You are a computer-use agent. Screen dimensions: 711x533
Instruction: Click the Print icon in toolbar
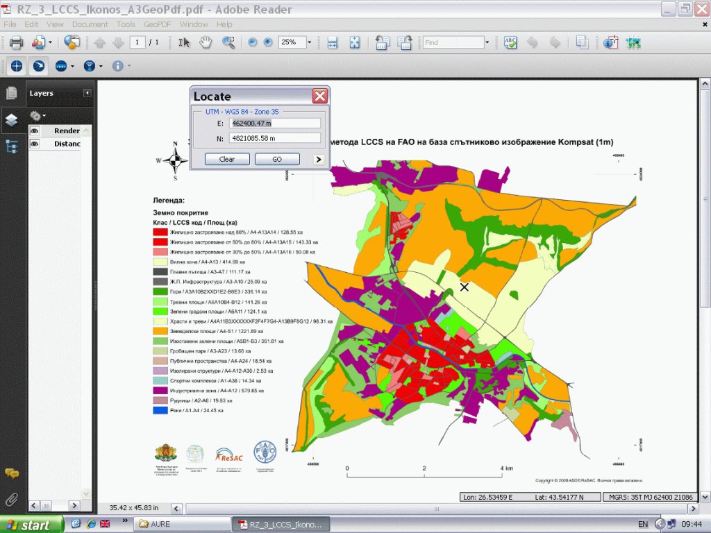coord(17,42)
